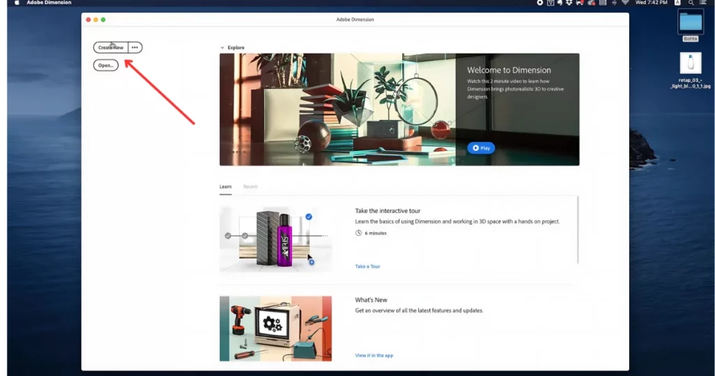
Task: Switch to the Learn tab
Action: [226, 187]
